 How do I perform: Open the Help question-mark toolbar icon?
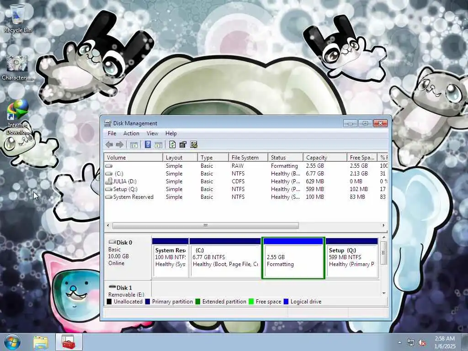(148, 145)
